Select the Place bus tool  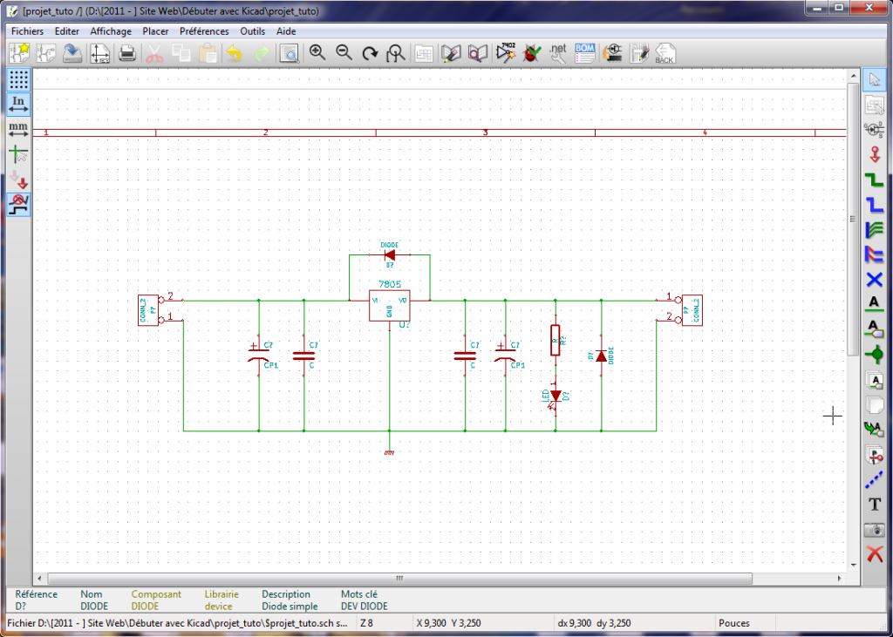click(x=874, y=206)
